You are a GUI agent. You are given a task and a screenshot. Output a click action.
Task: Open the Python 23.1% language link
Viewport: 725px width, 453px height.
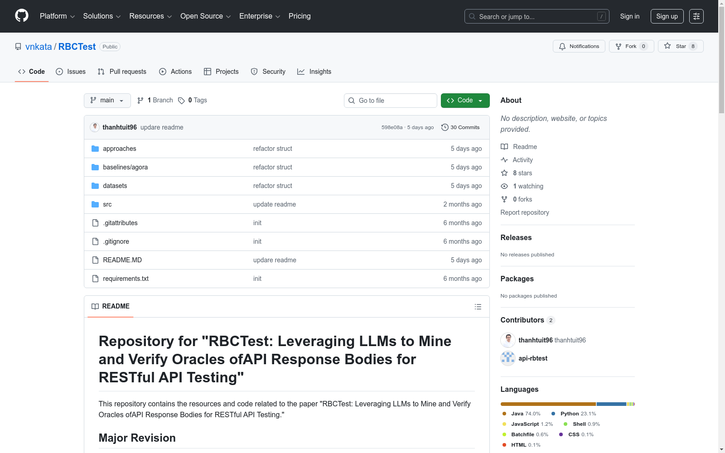click(574, 414)
